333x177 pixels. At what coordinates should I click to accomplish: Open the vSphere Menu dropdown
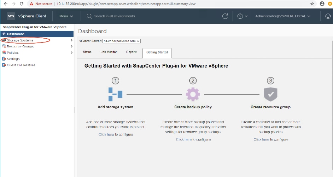click(x=66, y=16)
